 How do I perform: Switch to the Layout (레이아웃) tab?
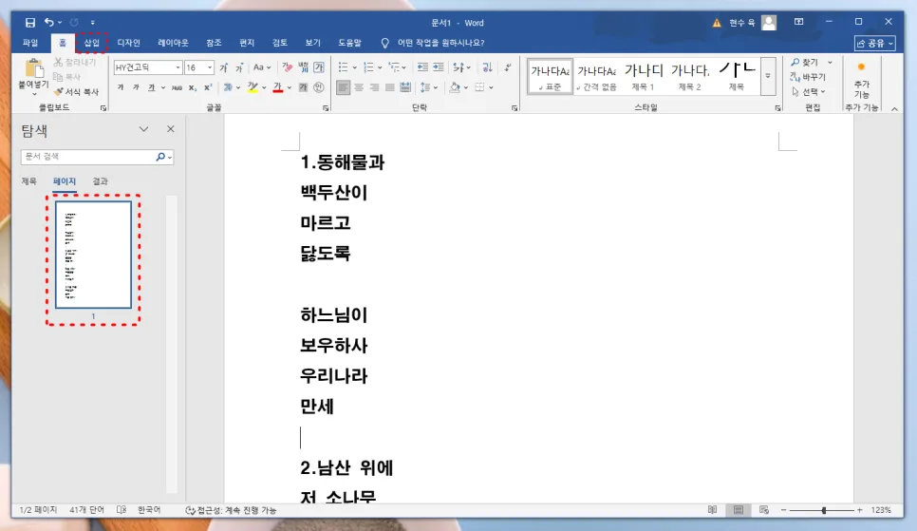[173, 43]
